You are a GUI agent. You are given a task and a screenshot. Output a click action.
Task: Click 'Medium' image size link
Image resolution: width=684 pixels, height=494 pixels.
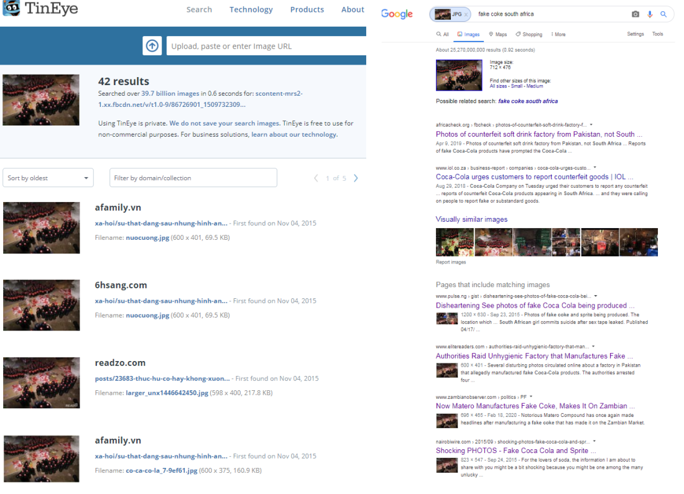[534, 86]
